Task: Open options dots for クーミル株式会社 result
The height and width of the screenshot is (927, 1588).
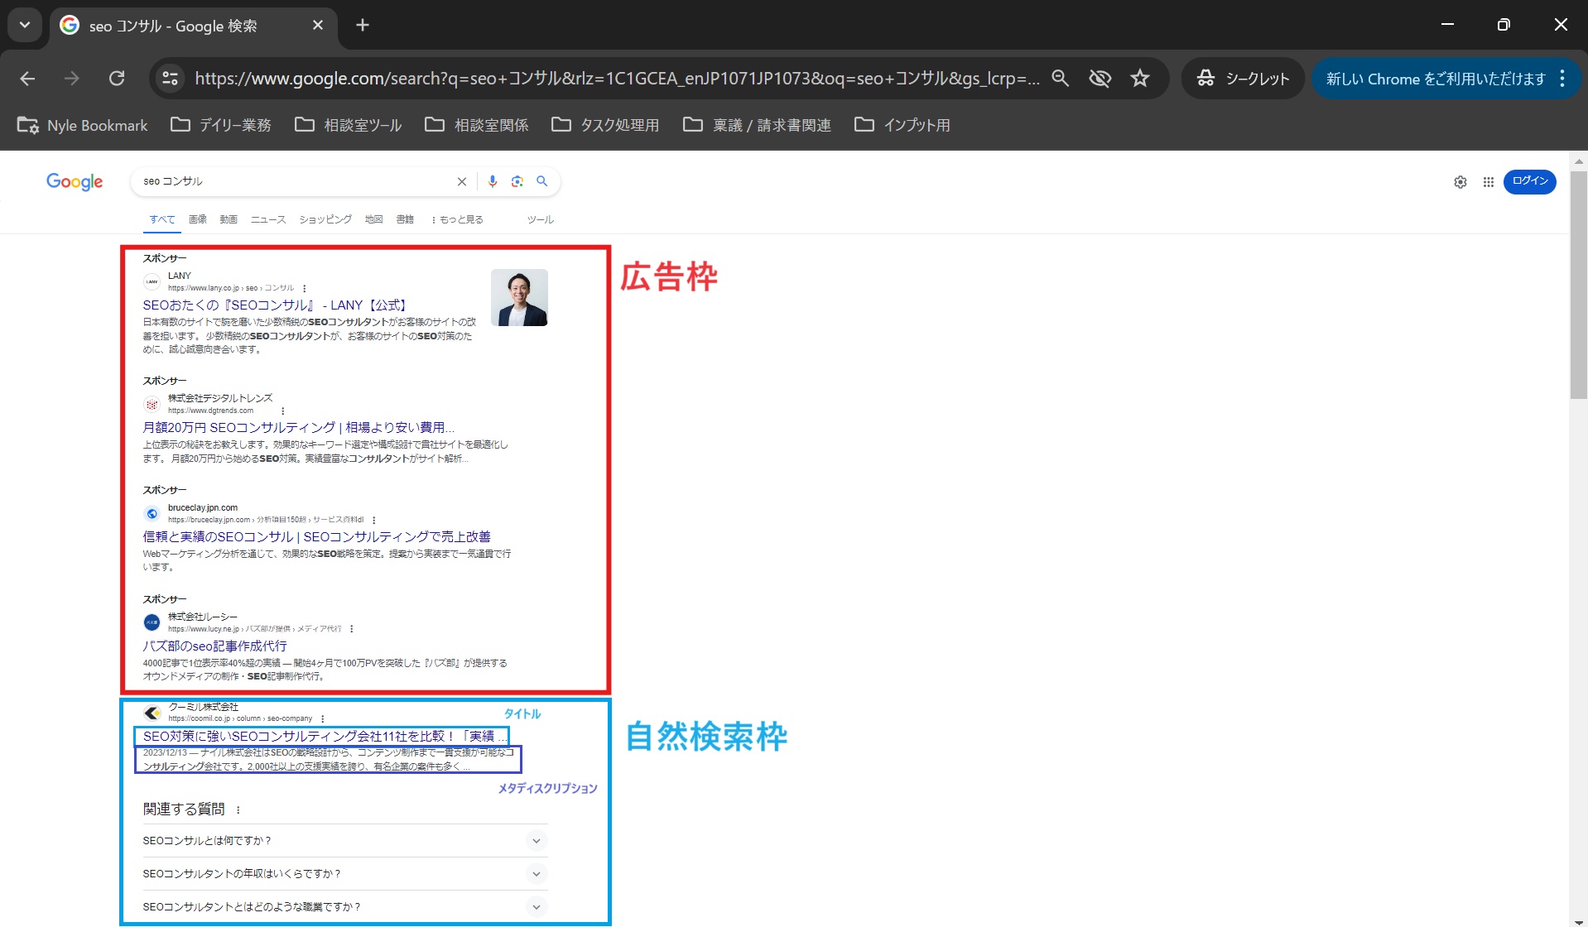Action: point(323,718)
